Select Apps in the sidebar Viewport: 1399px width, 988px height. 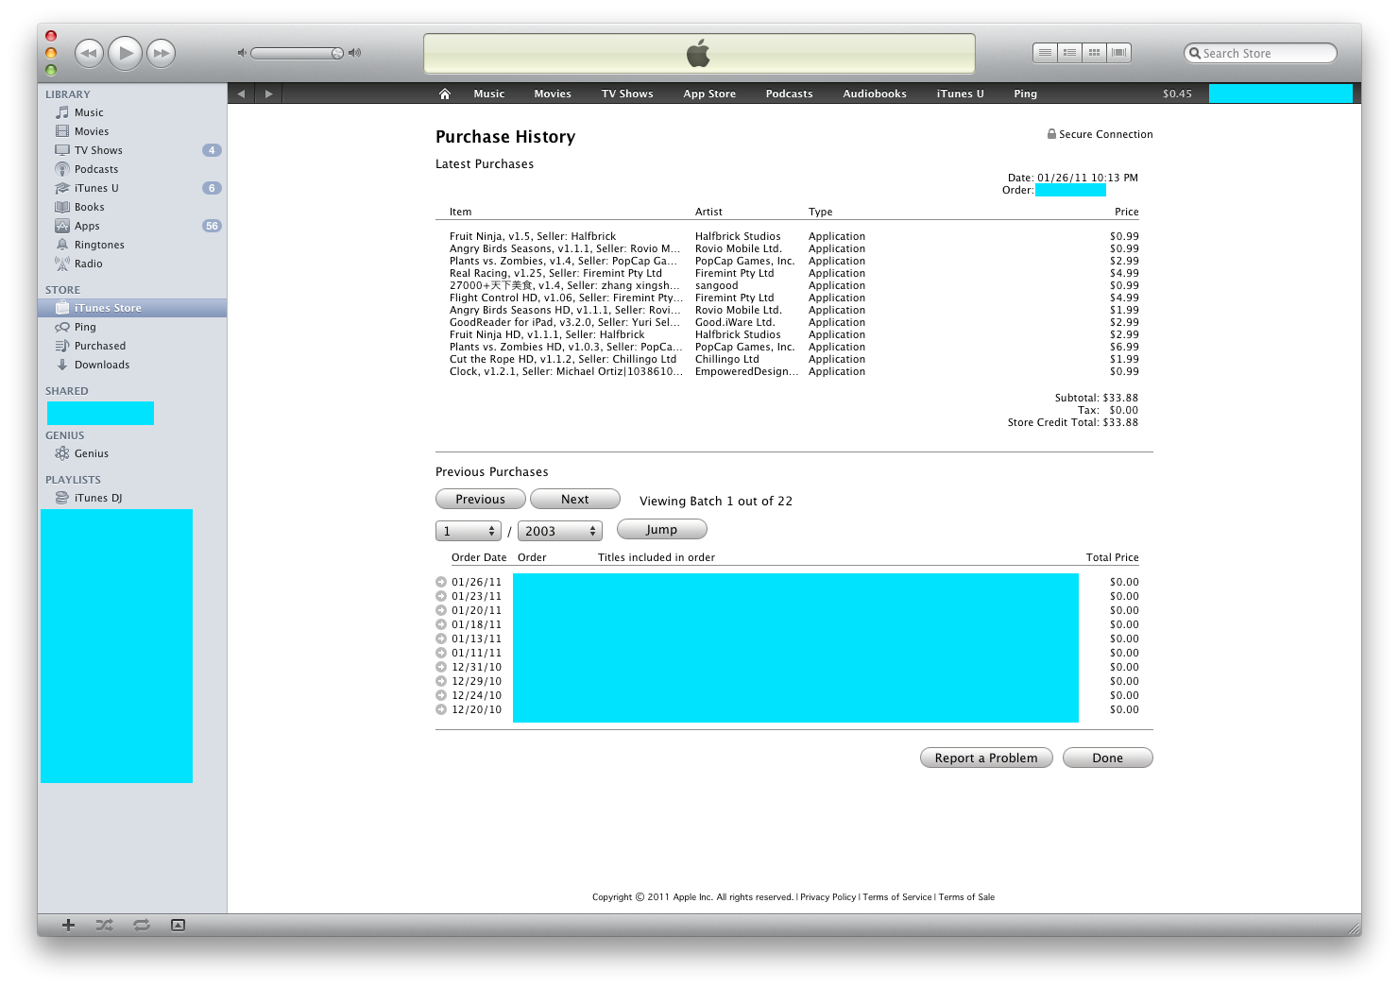coord(87,226)
